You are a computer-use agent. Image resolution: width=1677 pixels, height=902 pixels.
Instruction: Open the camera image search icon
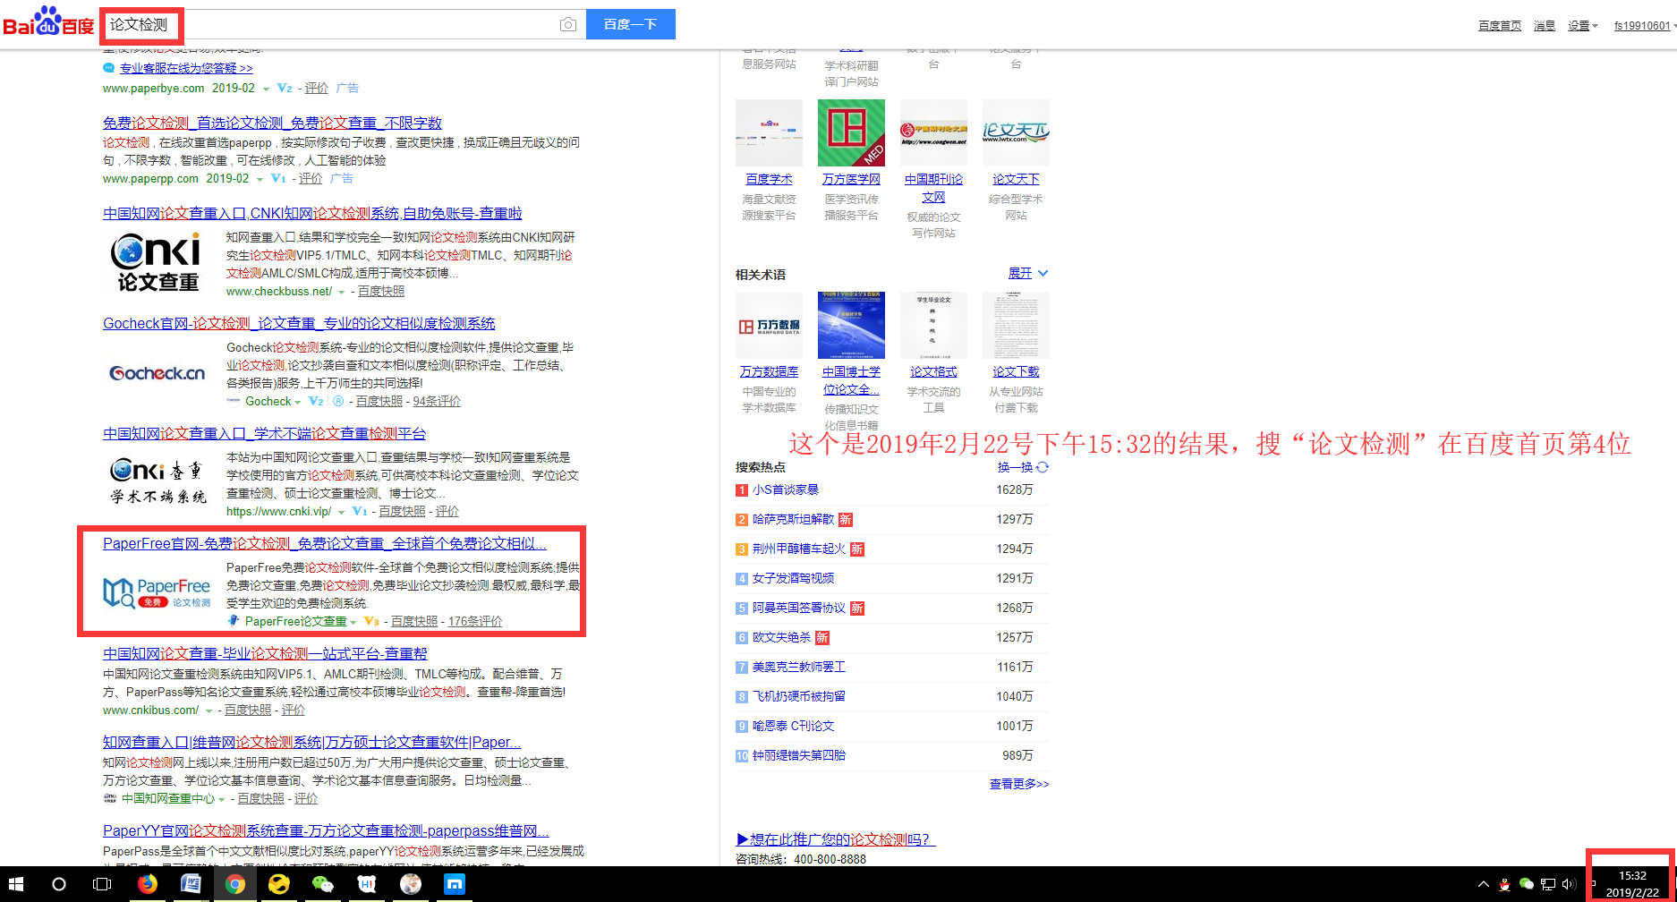coord(568,24)
